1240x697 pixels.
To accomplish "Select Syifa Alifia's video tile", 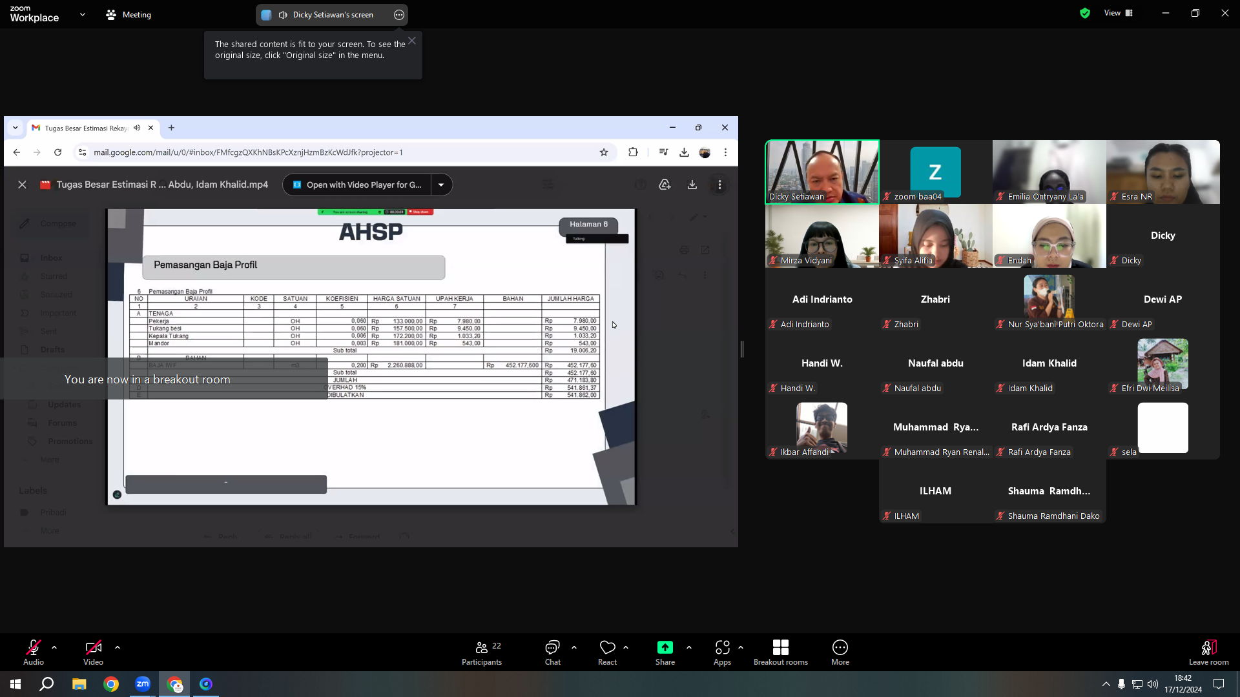I will click(936, 236).
